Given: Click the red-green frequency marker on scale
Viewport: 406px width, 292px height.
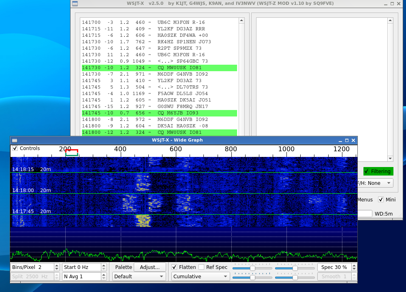Looking at the screenshot, I should pos(72,152).
